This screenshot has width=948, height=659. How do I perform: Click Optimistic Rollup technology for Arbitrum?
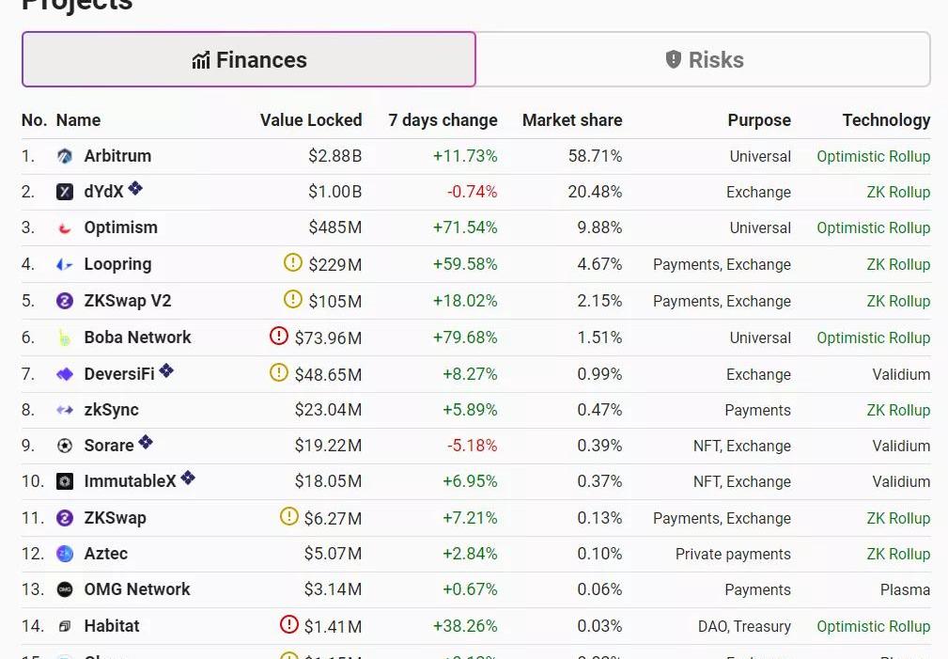[873, 156]
